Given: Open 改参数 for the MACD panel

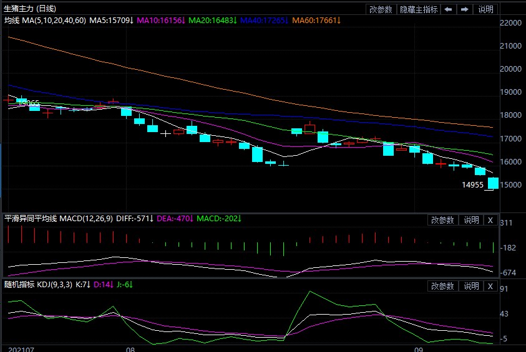Looking at the screenshot, I should click(x=442, y=220).
